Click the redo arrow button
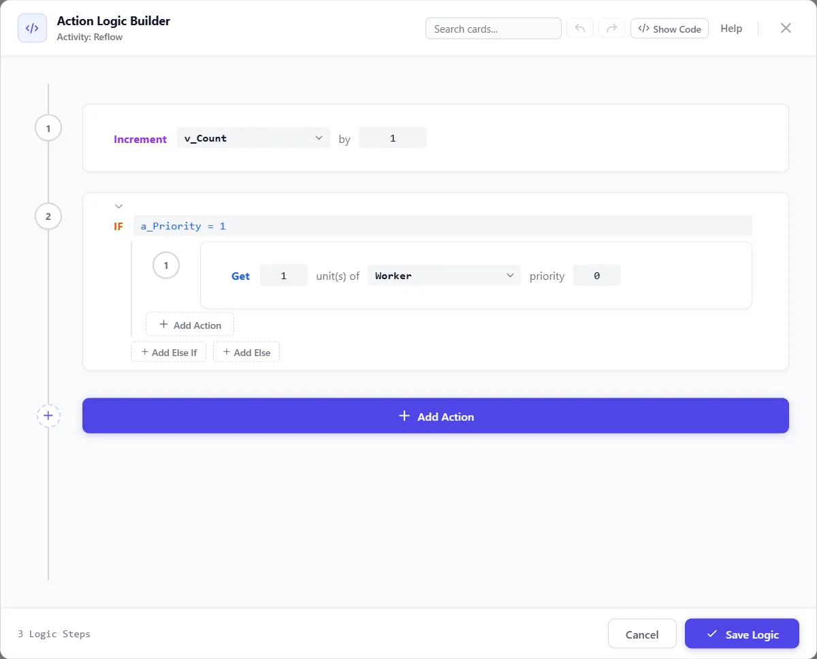 pyautogui.click(x=612, y=29)
